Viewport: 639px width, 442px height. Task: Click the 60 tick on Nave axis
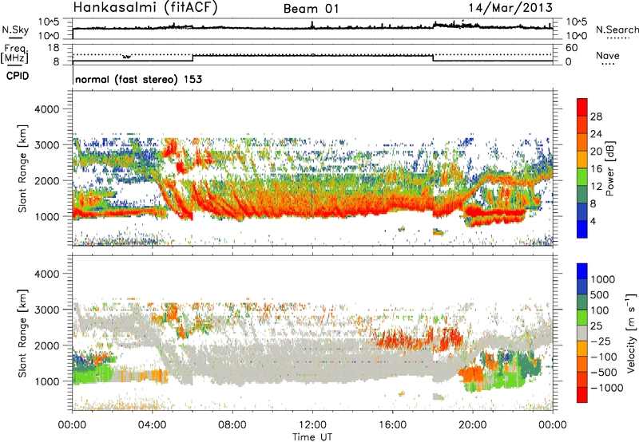click(572, 48)
